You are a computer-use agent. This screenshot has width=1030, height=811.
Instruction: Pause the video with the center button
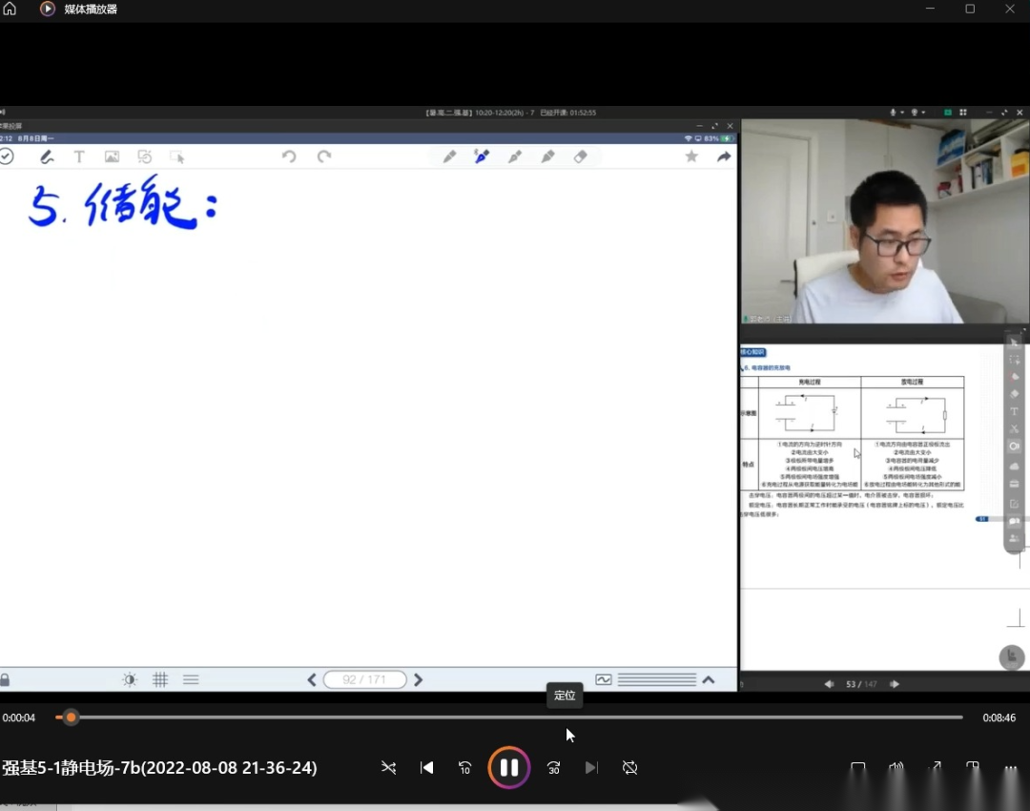[509, 767]
